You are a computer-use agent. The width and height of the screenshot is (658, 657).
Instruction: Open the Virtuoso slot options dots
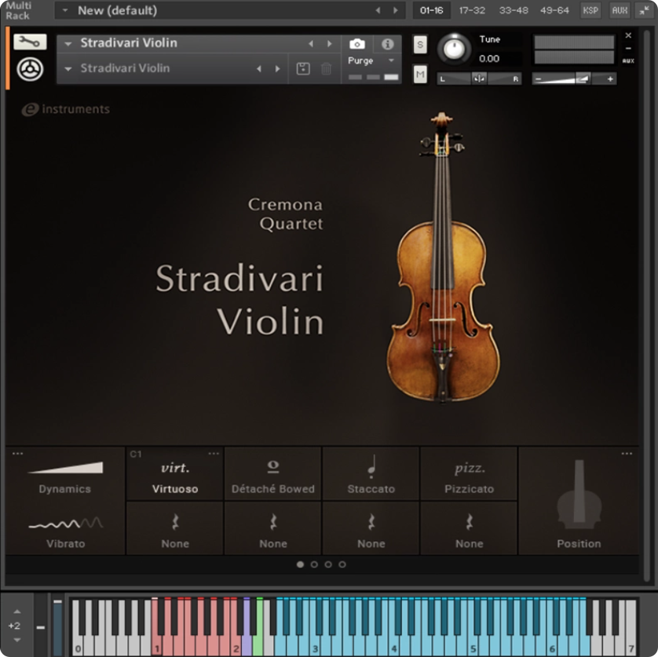click(214, 454)
